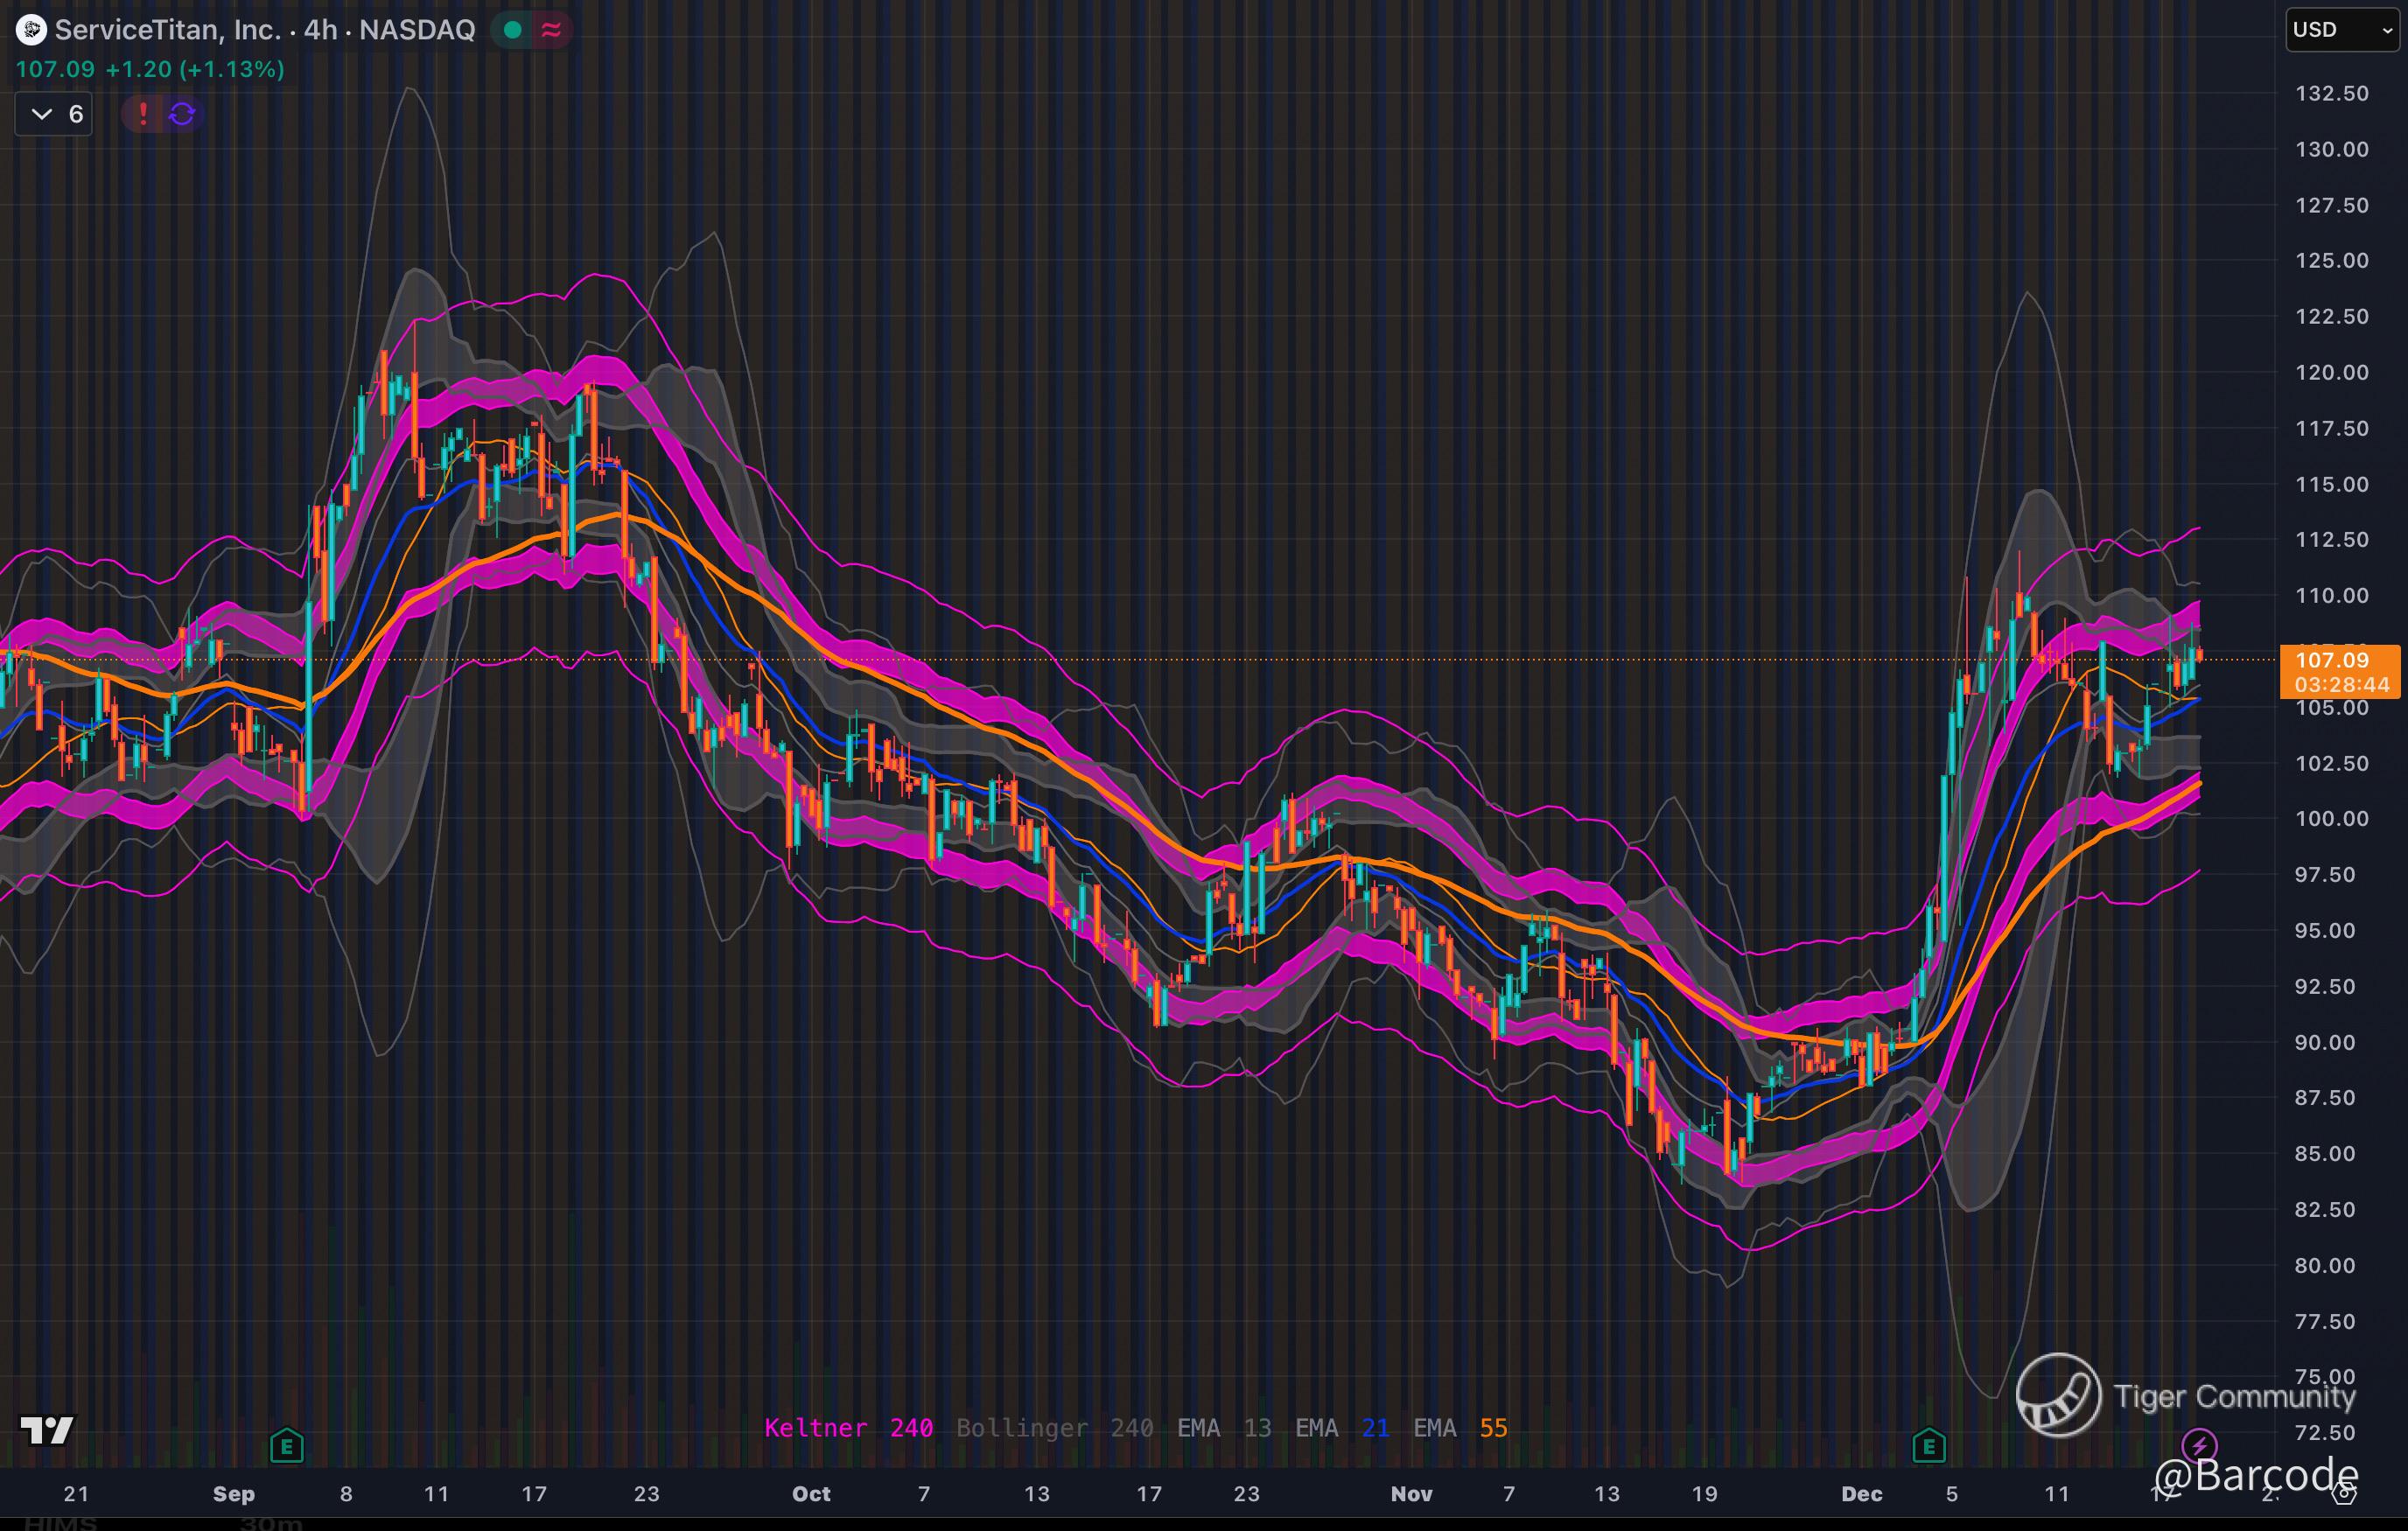The height and width of the screenshot is (1531, 2408).
Task: Click the orange EMA 55 legend label
Action: click(x=1460, y=1428)
